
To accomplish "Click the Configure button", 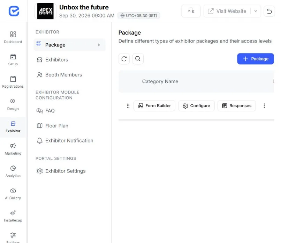I will point(196,106).
